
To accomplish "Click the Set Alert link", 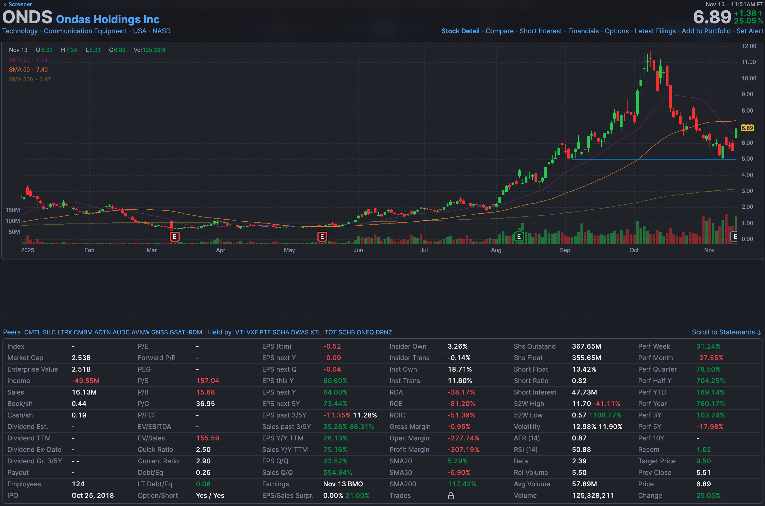I will coord(749,31).
